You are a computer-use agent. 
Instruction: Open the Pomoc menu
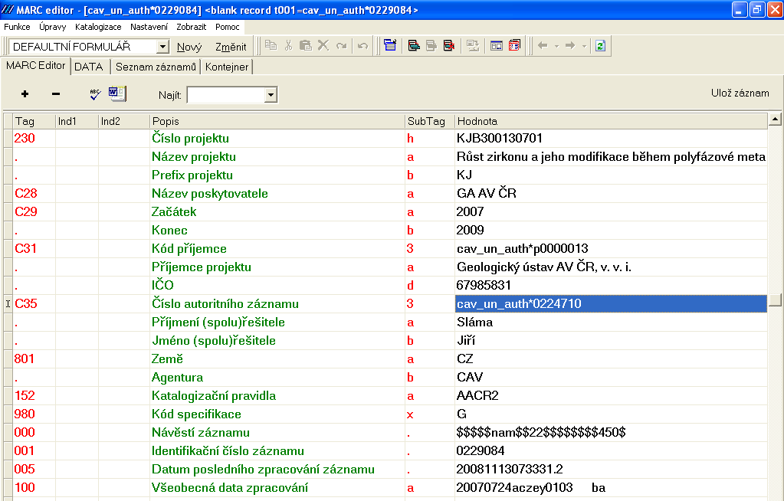[x=228, y=27]
